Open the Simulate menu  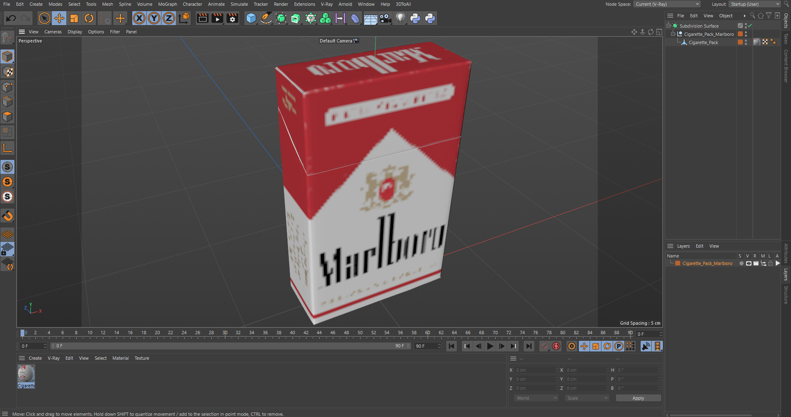[239, 4]
